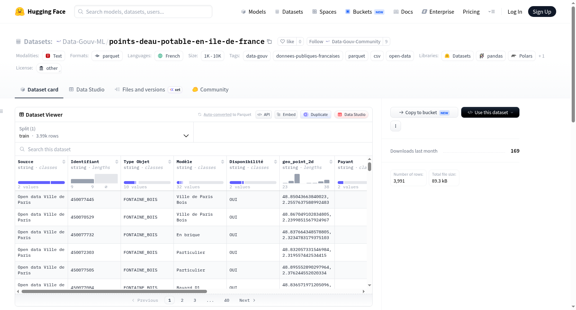
Task: Sort the Identifiant column
Action: click(117, 162)
